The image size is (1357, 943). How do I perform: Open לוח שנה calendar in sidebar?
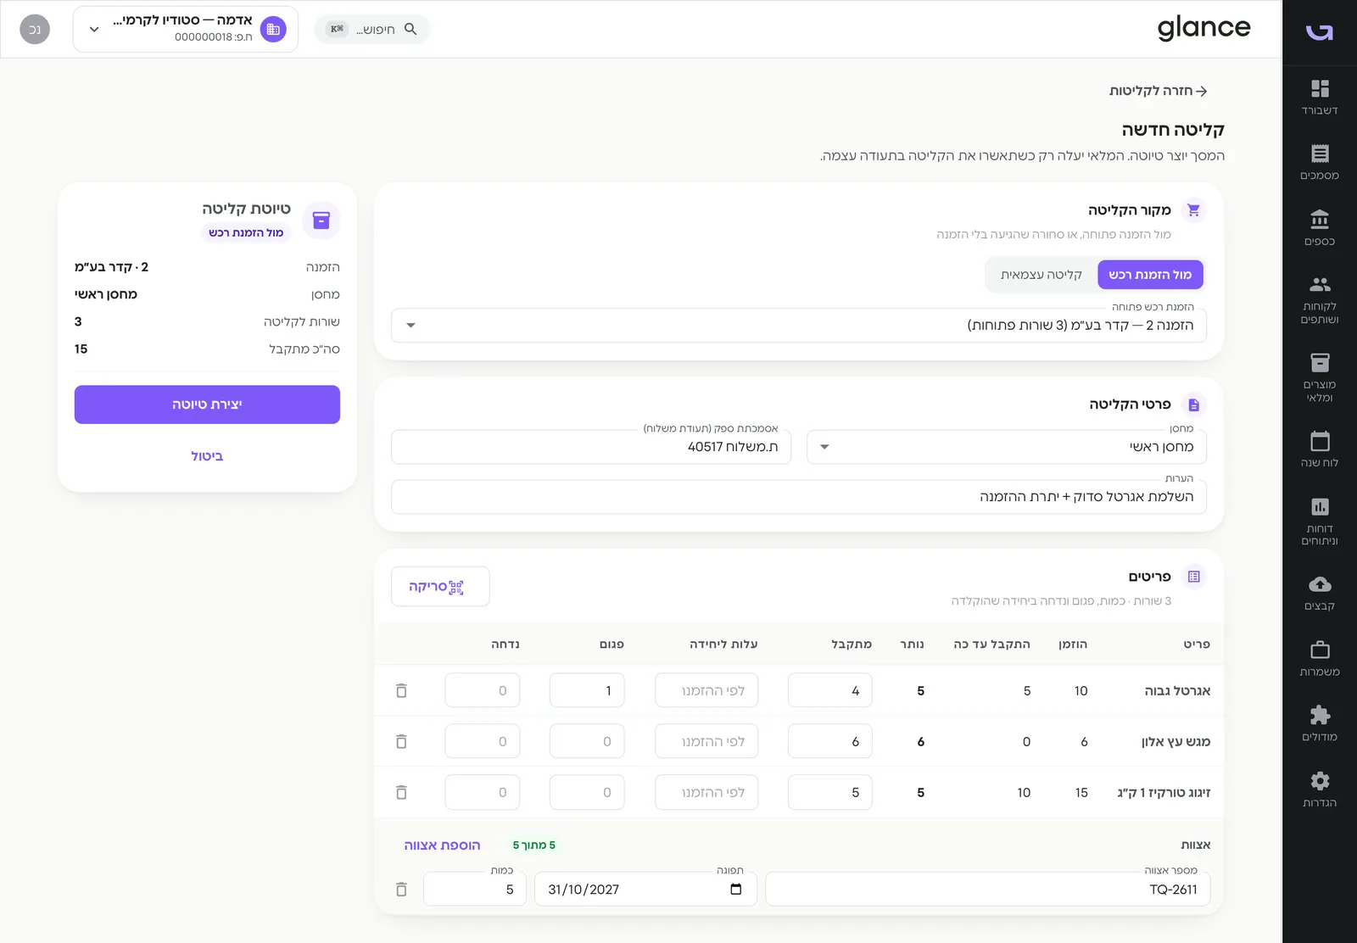click(1320, 449)
